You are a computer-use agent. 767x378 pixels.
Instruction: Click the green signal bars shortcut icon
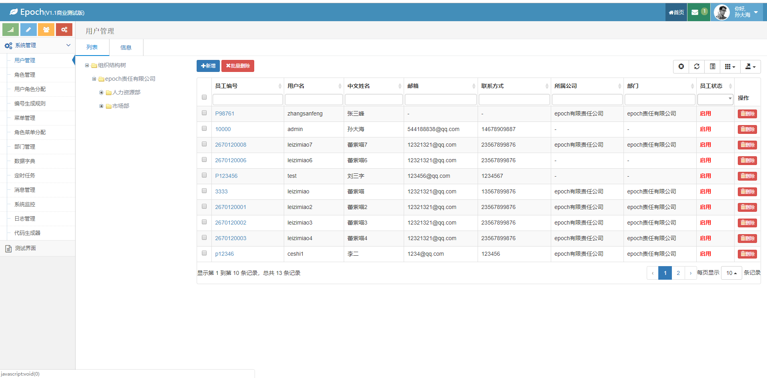click(x=10, y=30)
